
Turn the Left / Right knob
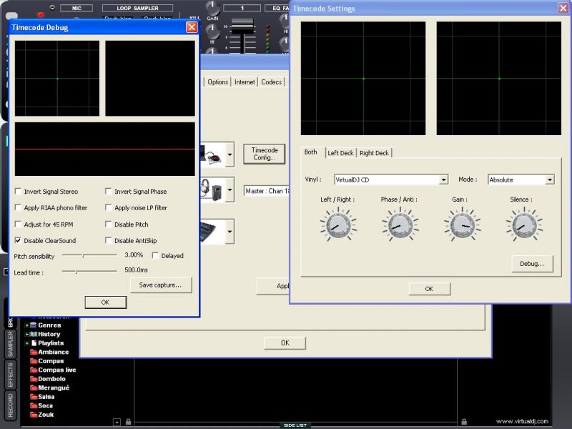[337, 225]
